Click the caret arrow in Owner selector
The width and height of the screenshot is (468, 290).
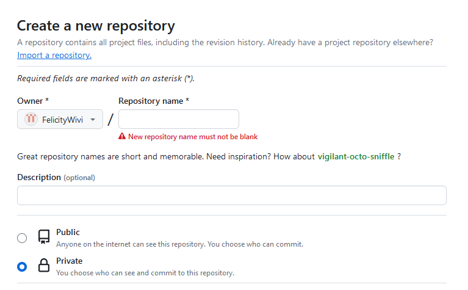93,120
